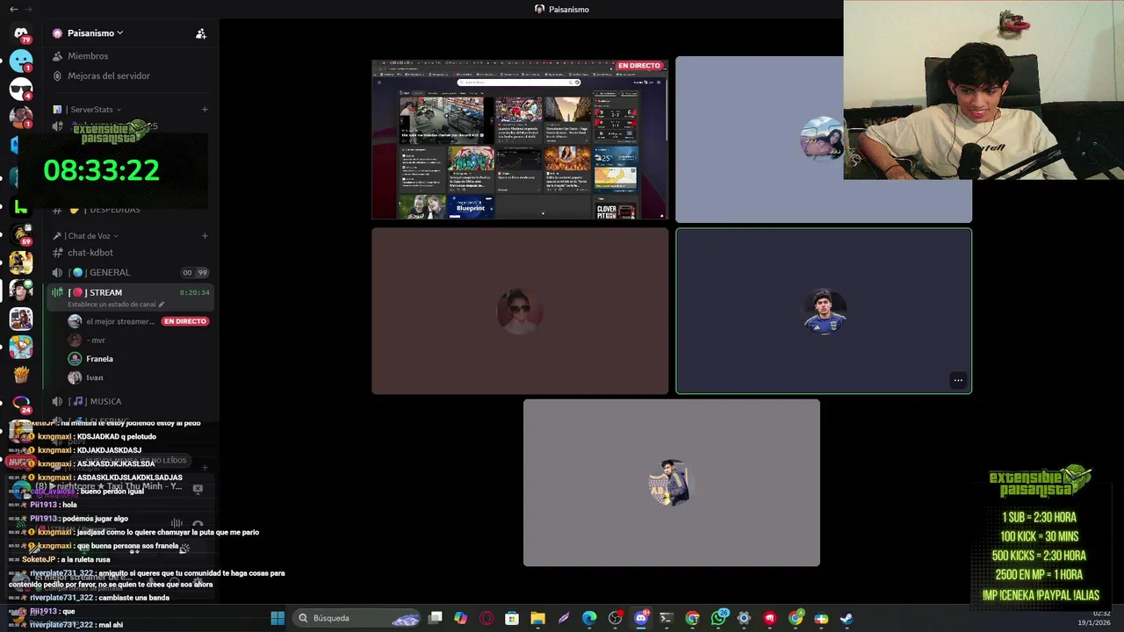This screenshot has height=632, width=1124.
Task: Open the blue smiley face server
Action: pyautogui.click(x=21, y=61)
